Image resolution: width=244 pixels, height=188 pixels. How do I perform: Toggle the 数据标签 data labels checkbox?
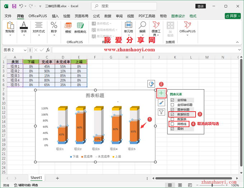tap(173, 114)
